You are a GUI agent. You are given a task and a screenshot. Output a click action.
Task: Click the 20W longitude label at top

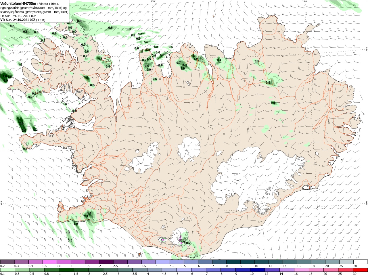(153, 1)
